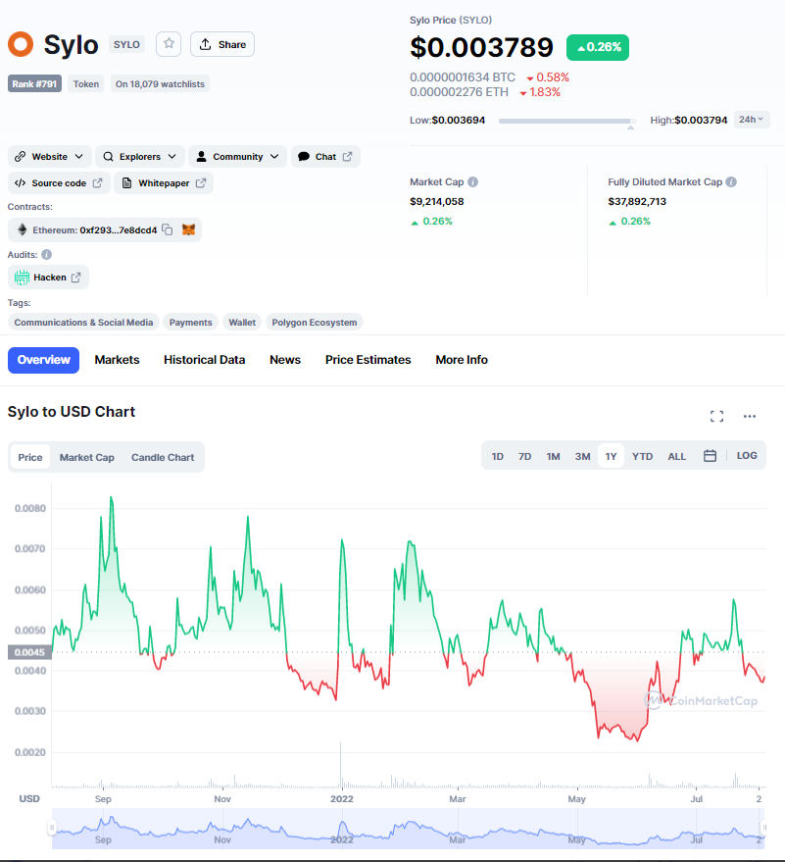Open the calendar date range picker
The width and height of the screenshot is (785, 862).
coord(710,456)
